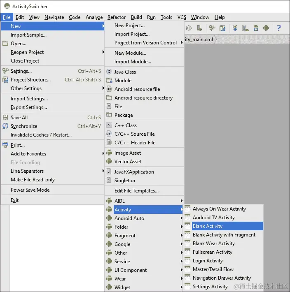Open Settings from the toolbar wrench icon
This screenshot has width=290, height=292.
coord(212,28)
